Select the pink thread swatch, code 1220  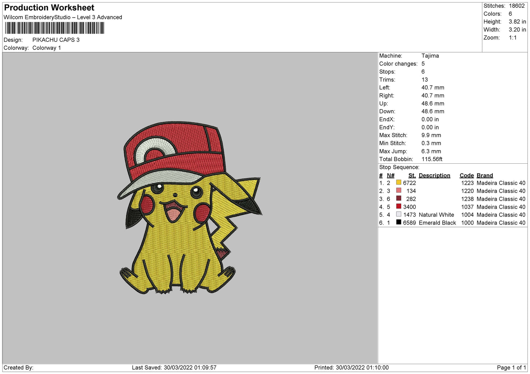(398, 190)
